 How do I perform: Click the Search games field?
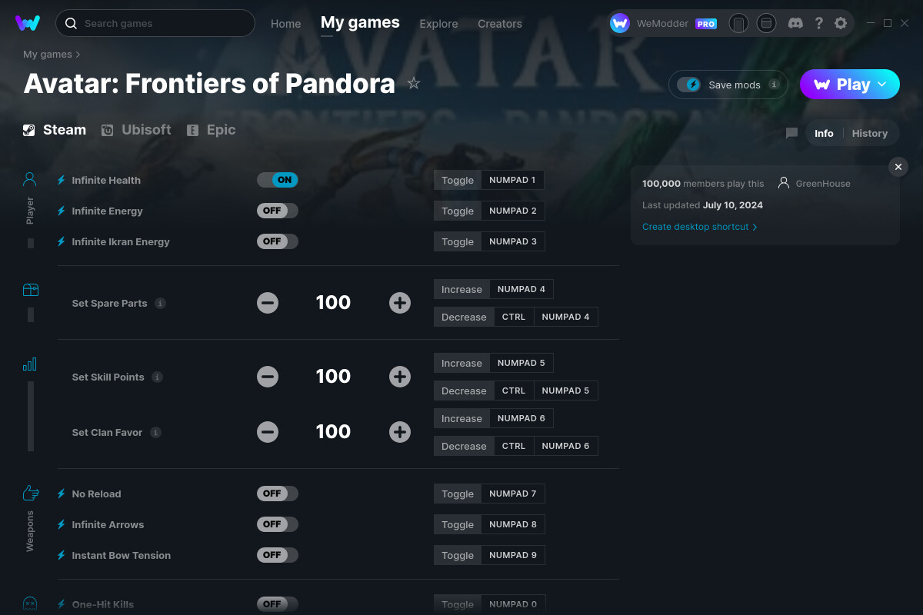pos(155,23)
